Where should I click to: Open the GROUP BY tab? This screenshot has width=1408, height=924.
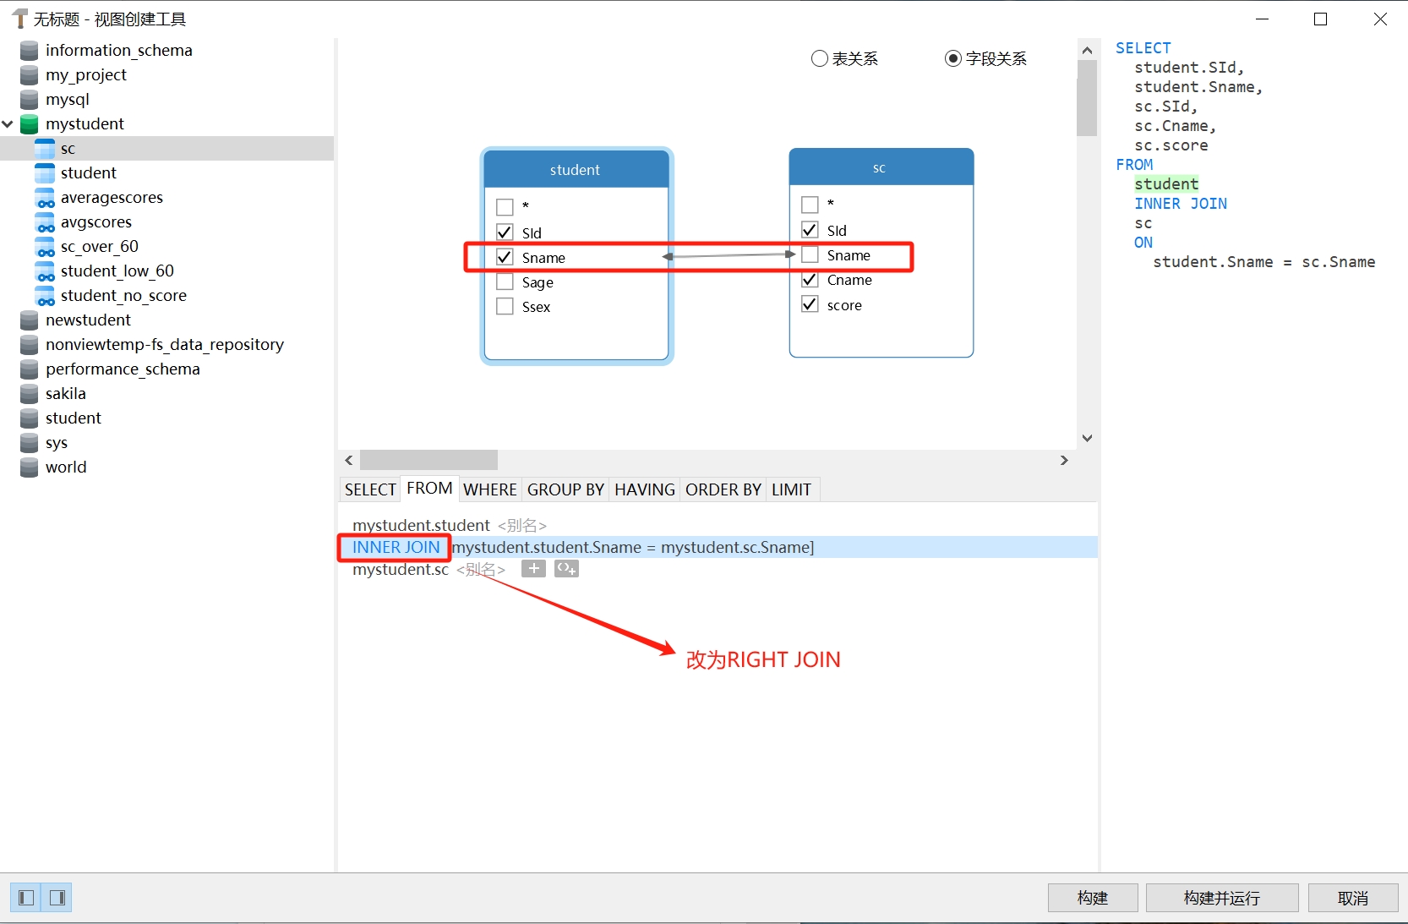(565, 489)
